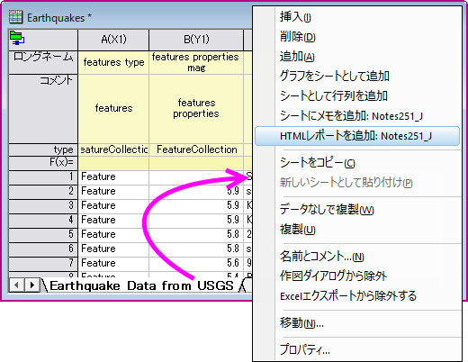Open the Earthquake Data from USGS sheet tab
This screenshot has height=362, width=468.
point(141,285)
